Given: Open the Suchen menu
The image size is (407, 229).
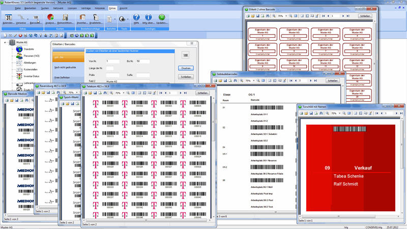Looking at the screenshot, I should pyautogui.click(x=45, y=8).
